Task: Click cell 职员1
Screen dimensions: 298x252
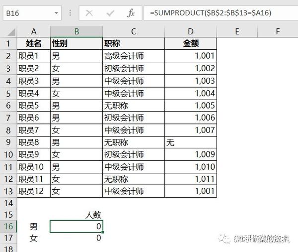Action: (34, 56)
